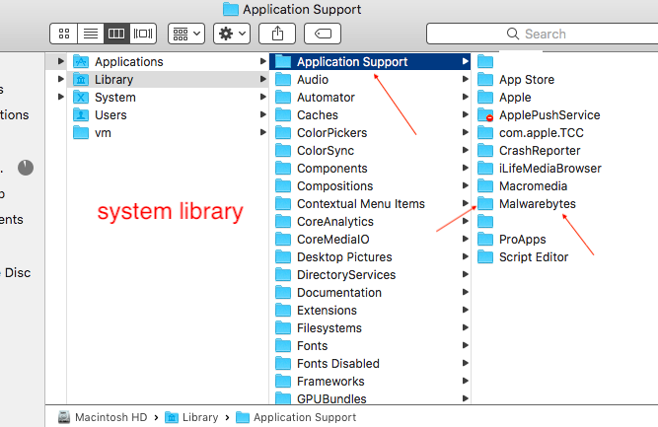Screen dimensions: 658x427
Task: Click the Macromedia folder icon
Action: [x=485, y=186]
